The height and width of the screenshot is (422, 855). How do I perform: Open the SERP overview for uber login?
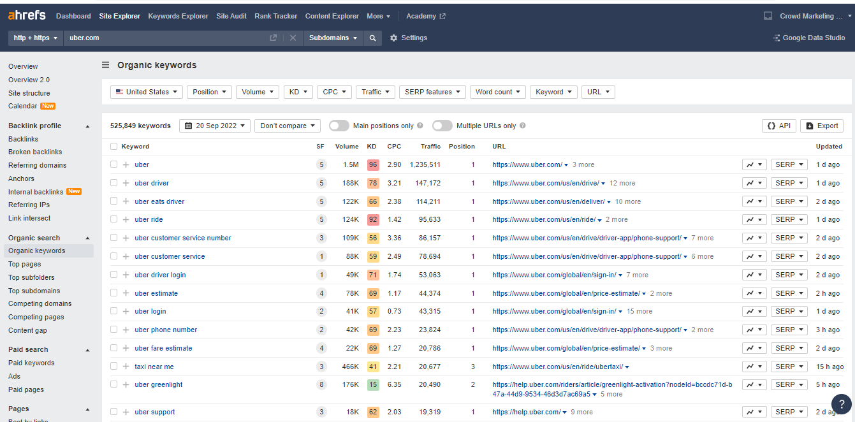pos(789,311)
